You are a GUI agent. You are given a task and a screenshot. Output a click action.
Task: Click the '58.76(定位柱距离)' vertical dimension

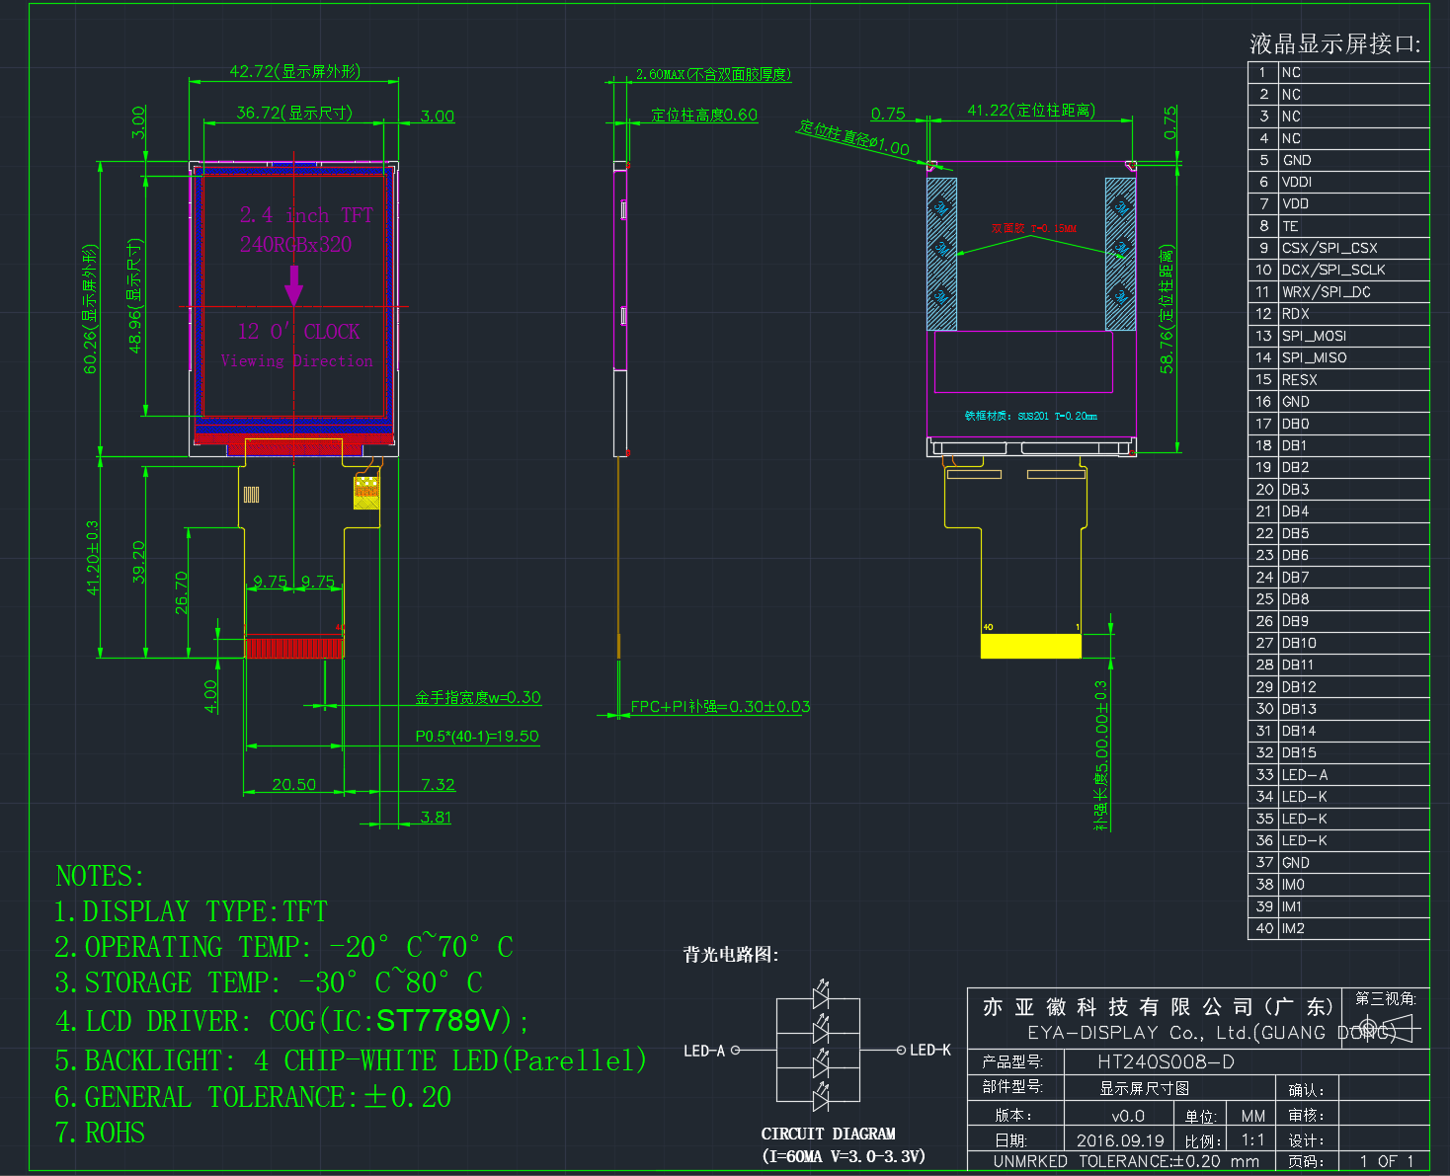[1167, 309]
